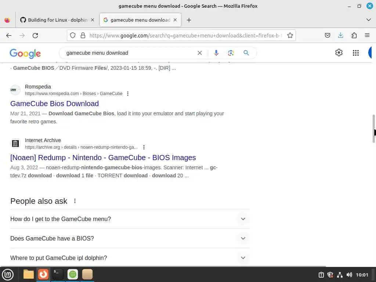Open the romspedia.com Bioses GameCube URL
This screenshot has height=282, width=376.
[73, 94]
